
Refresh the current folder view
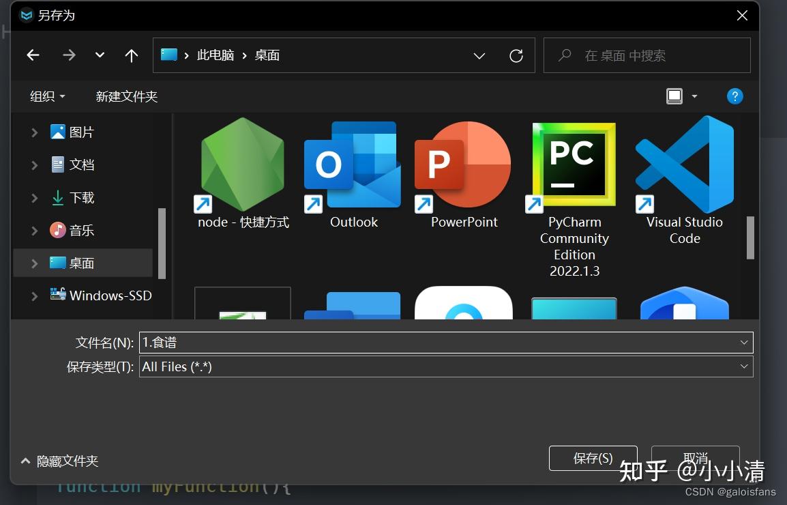(x=516, y=55)
